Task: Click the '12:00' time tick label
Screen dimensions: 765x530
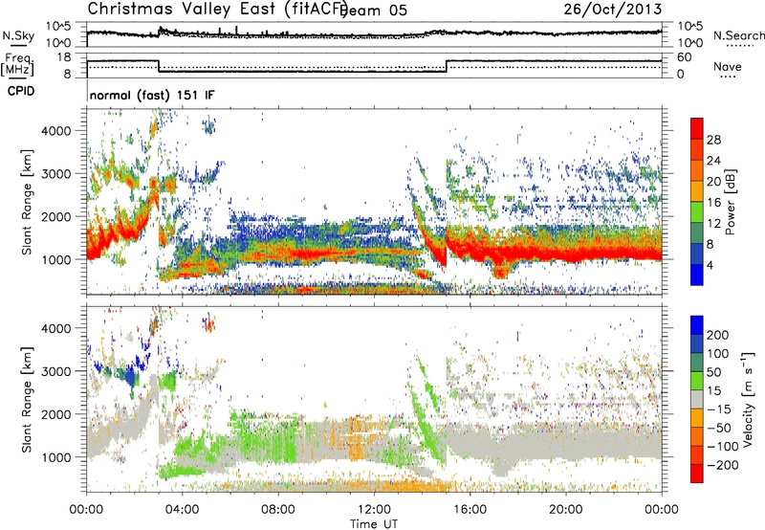Action: (374, 510)
